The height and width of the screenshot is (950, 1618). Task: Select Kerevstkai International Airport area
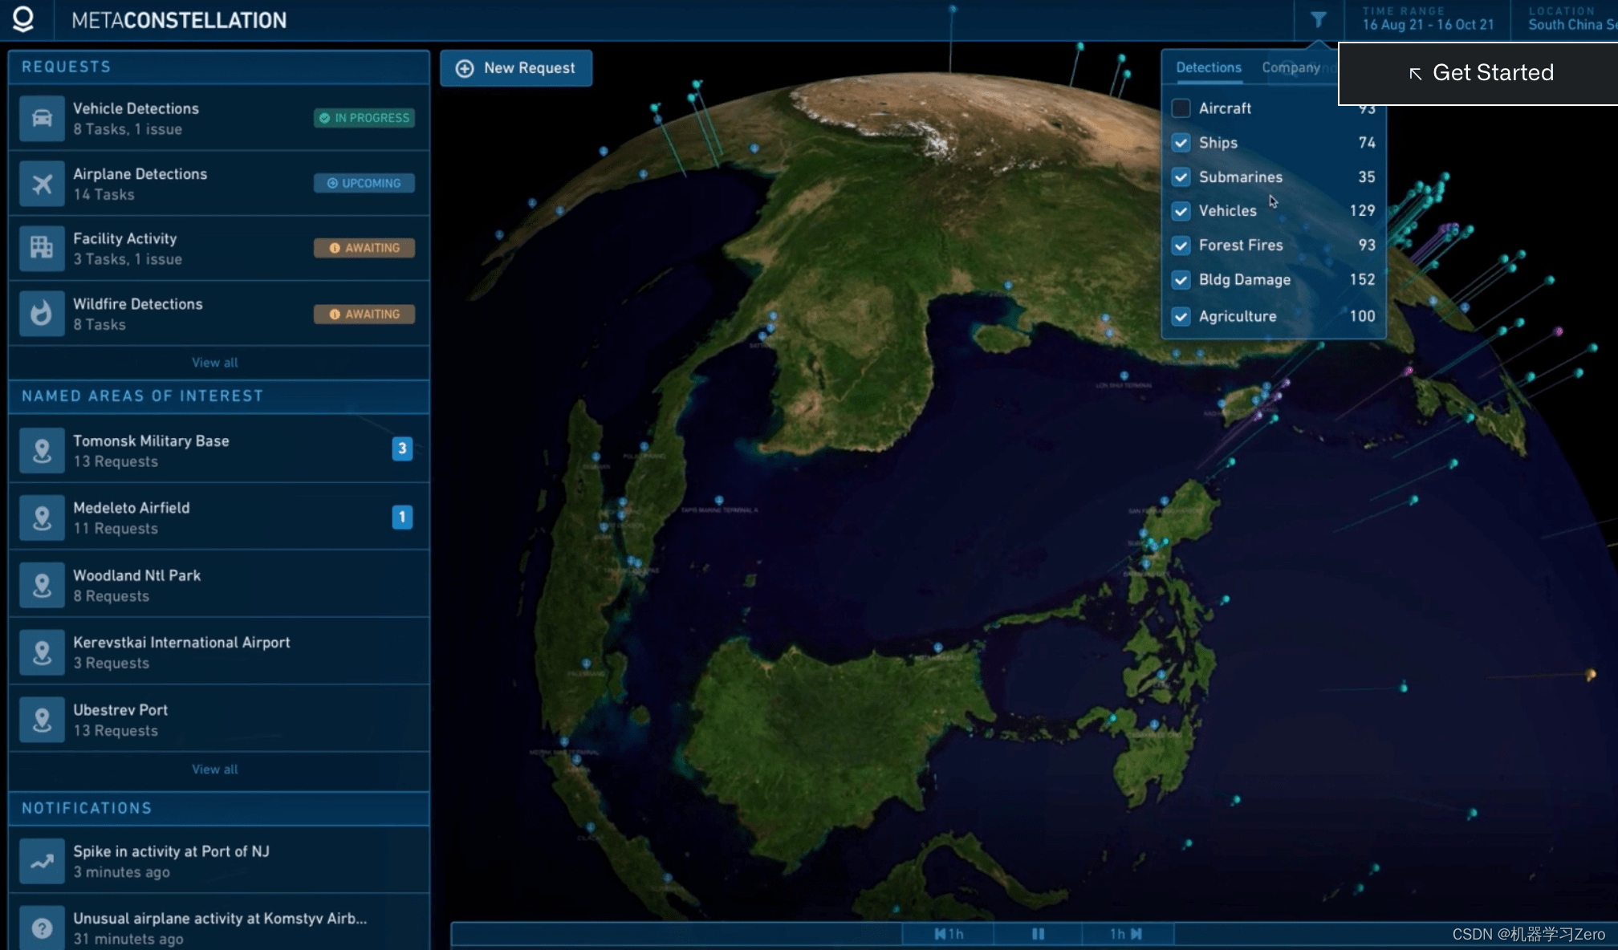tap(219, 652)
